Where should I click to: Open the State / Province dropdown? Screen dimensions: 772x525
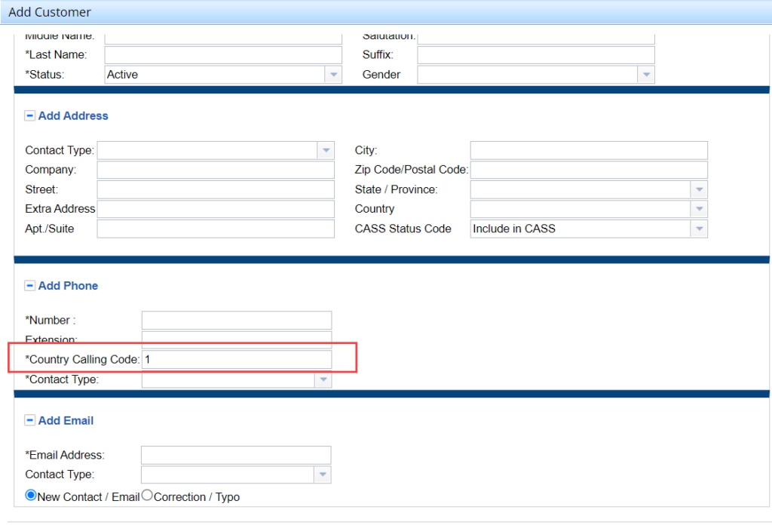(699, 189)
